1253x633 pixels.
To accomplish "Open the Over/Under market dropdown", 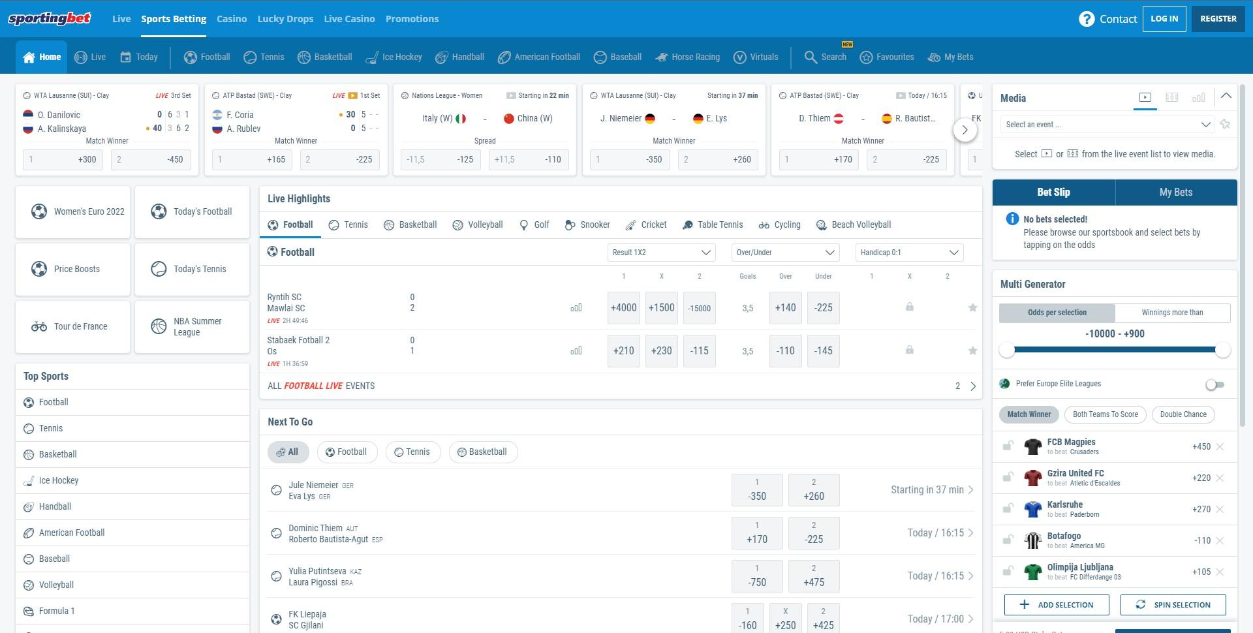I will coord(785,253).
